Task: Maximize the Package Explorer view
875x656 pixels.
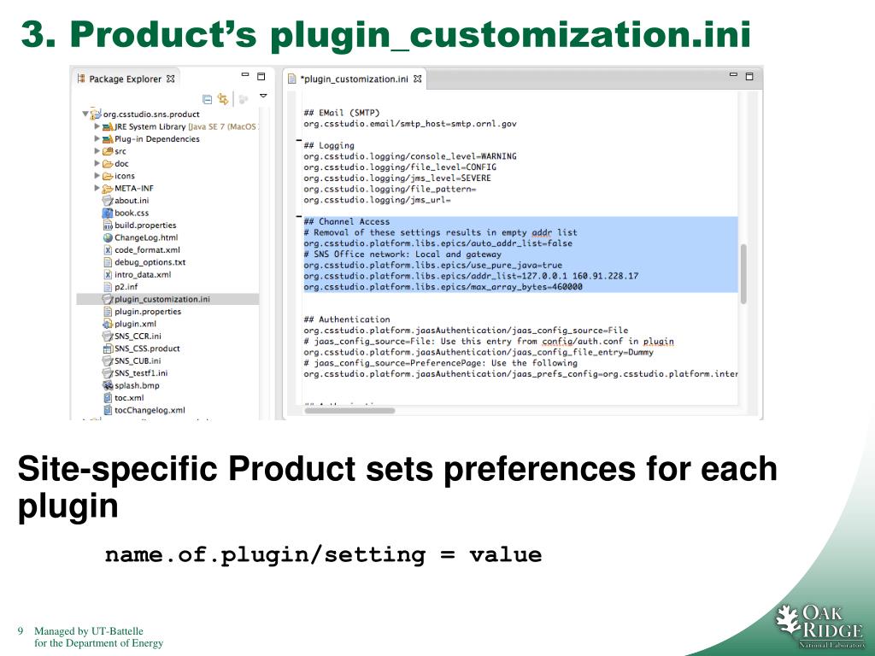Action: [x=261, y=76]
